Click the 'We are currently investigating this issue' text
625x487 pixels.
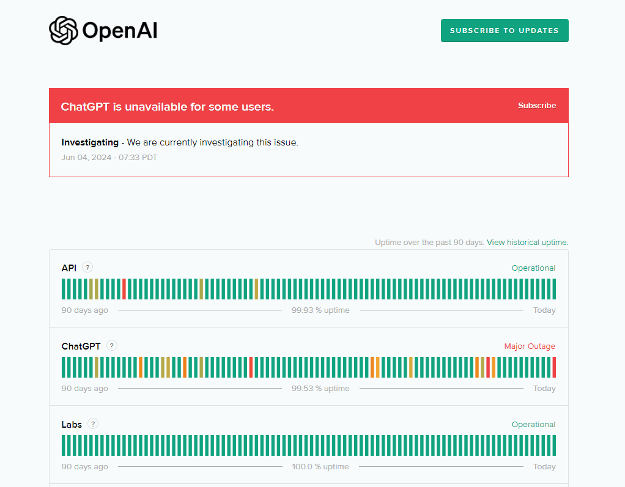point(212,142)
